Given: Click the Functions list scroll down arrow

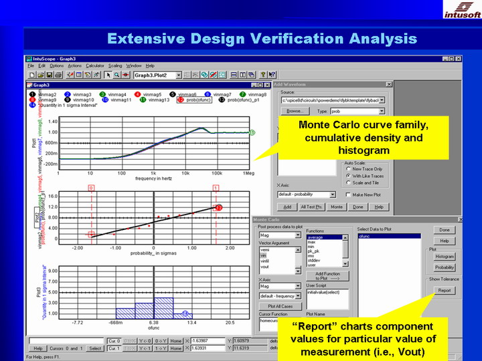Looking at the screenshot, I should 345,263.
